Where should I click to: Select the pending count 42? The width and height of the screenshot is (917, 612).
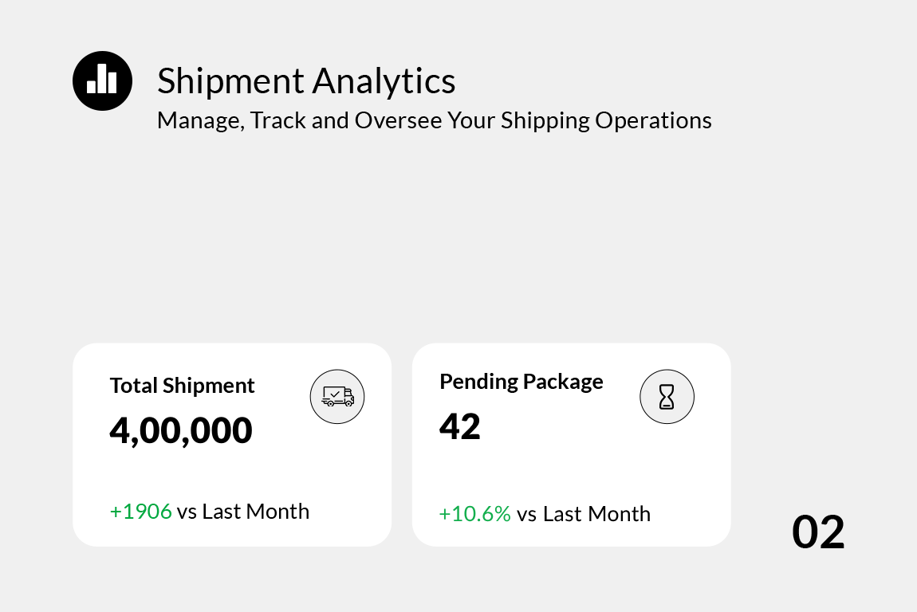[x=460, y=426]
